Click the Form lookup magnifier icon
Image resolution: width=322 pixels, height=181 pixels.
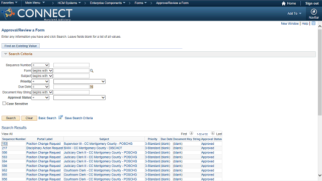[x=92, y=70]
